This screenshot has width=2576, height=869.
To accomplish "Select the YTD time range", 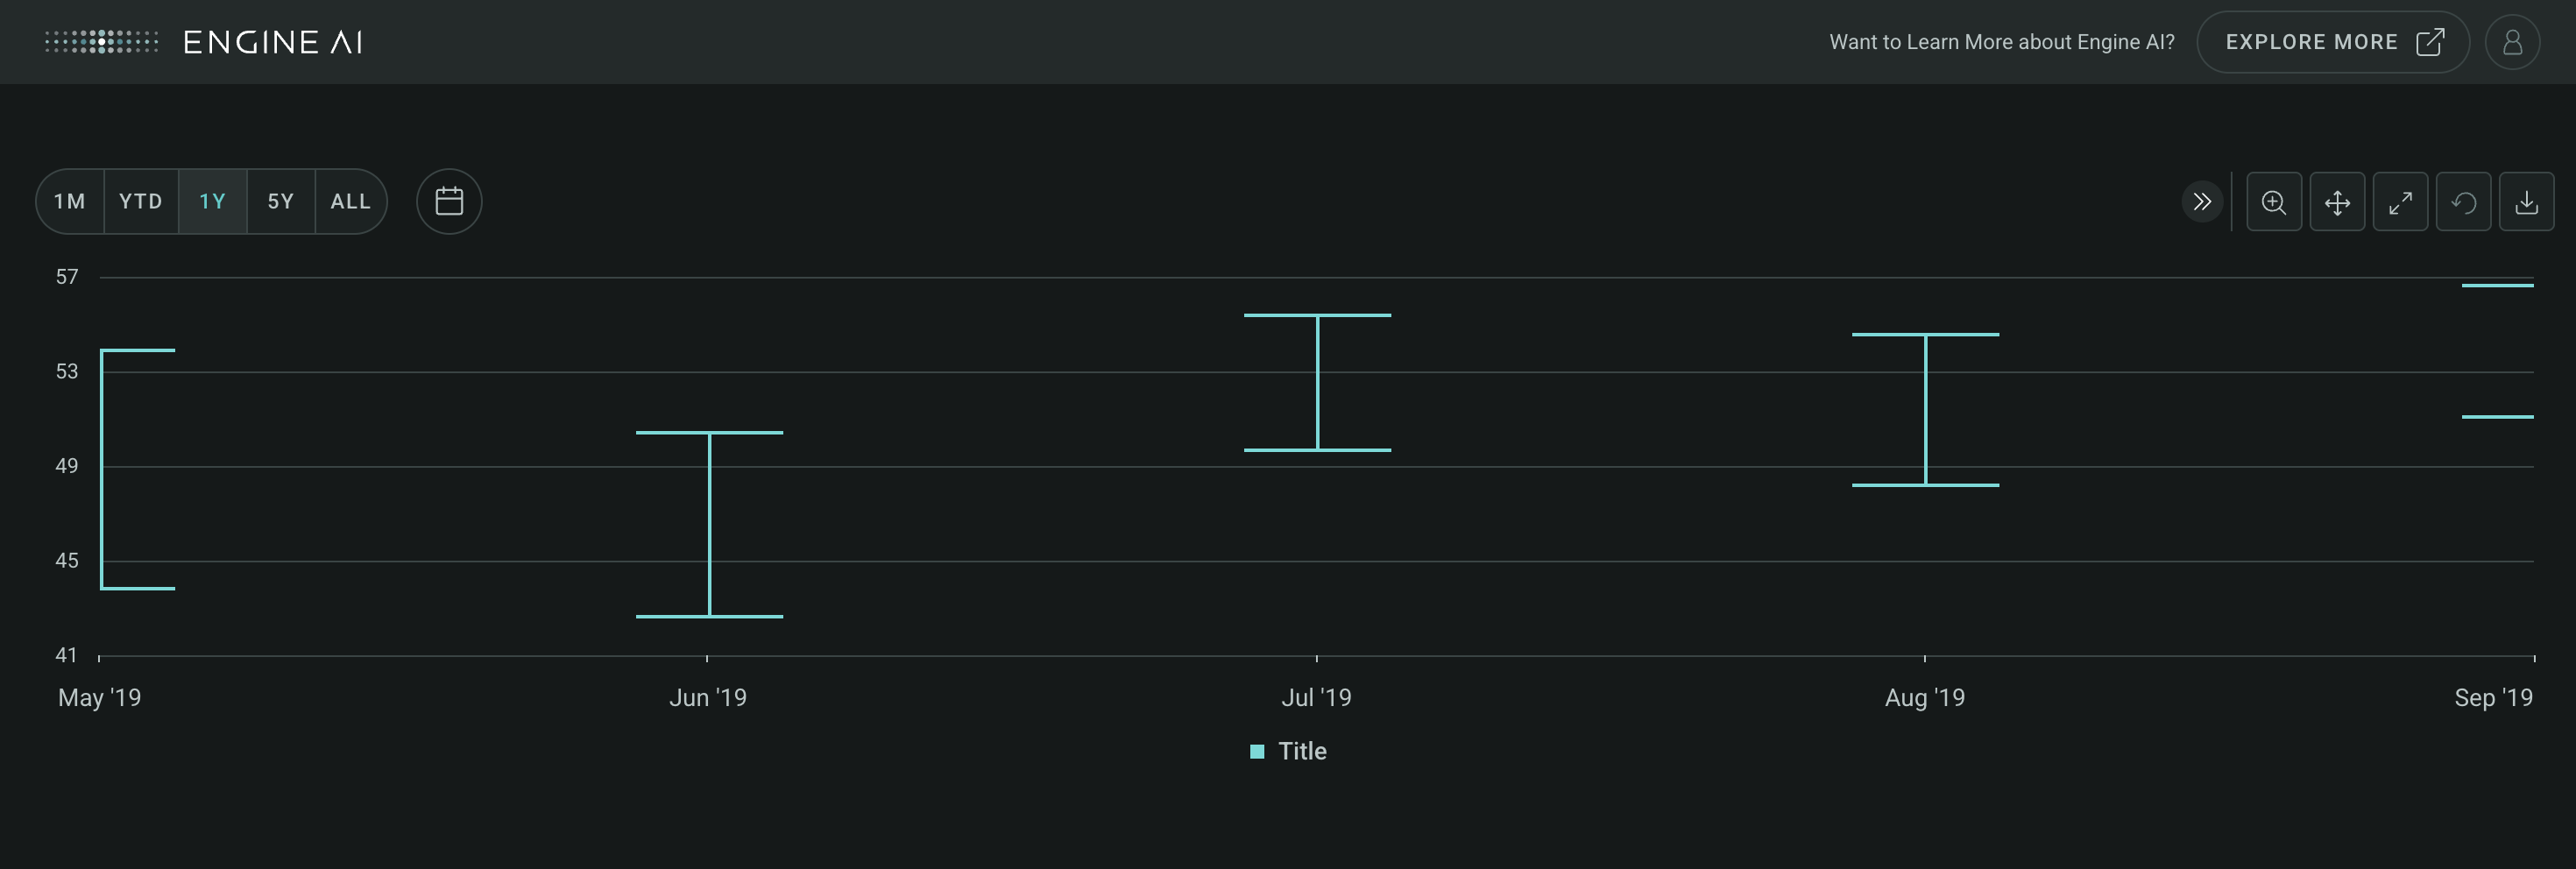I will click(x=141, y=201).
